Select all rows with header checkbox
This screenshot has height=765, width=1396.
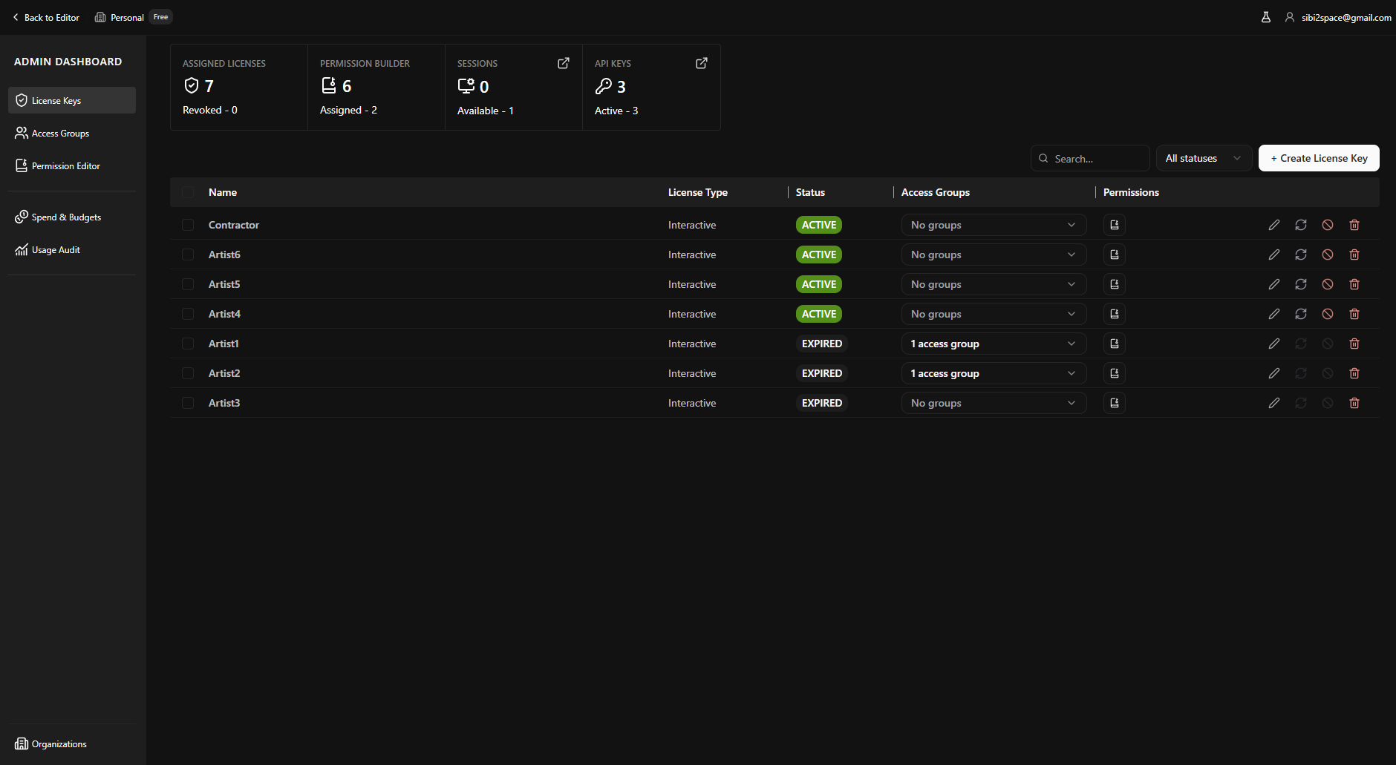188,192
